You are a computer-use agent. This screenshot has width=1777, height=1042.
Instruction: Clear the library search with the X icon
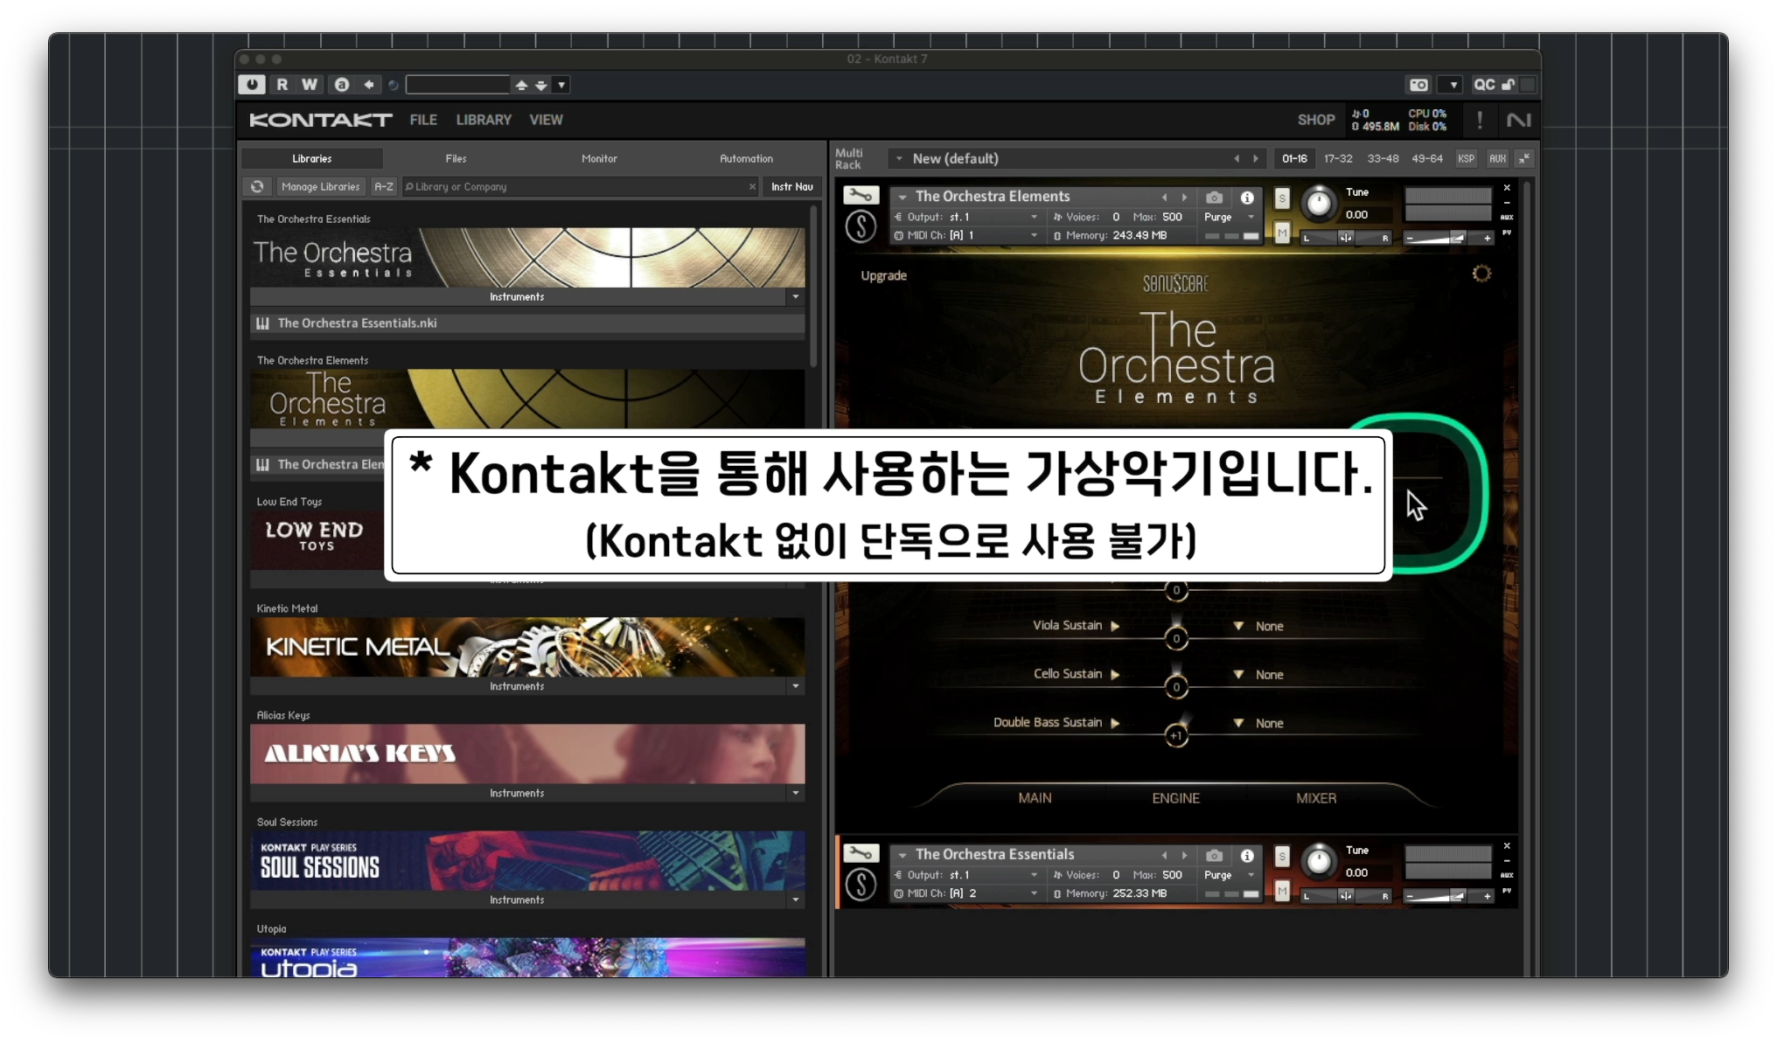(752, 186)
